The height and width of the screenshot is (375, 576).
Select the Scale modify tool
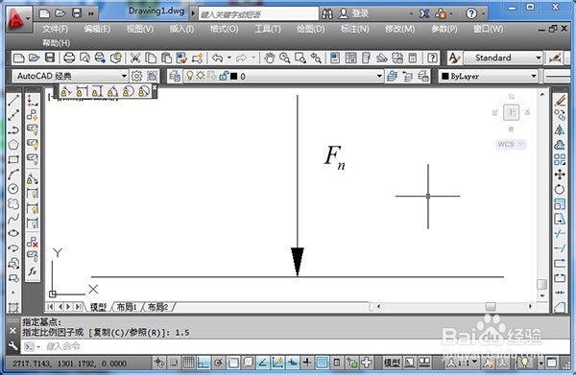tap(560, 204)
